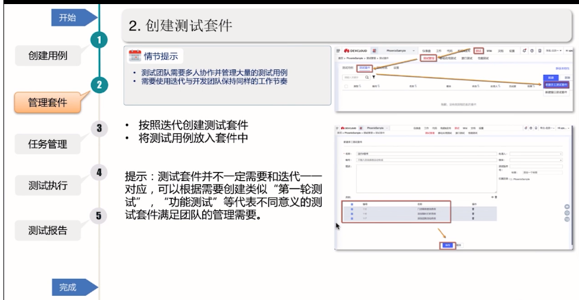Select highlighted 管理套件 step label
The width and height of the screenshot is (579, 300).
tap(48, 103)
